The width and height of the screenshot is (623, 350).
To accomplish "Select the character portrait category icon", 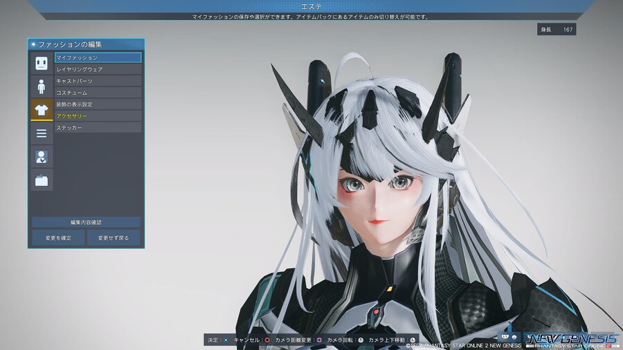I will pos(42,157).
